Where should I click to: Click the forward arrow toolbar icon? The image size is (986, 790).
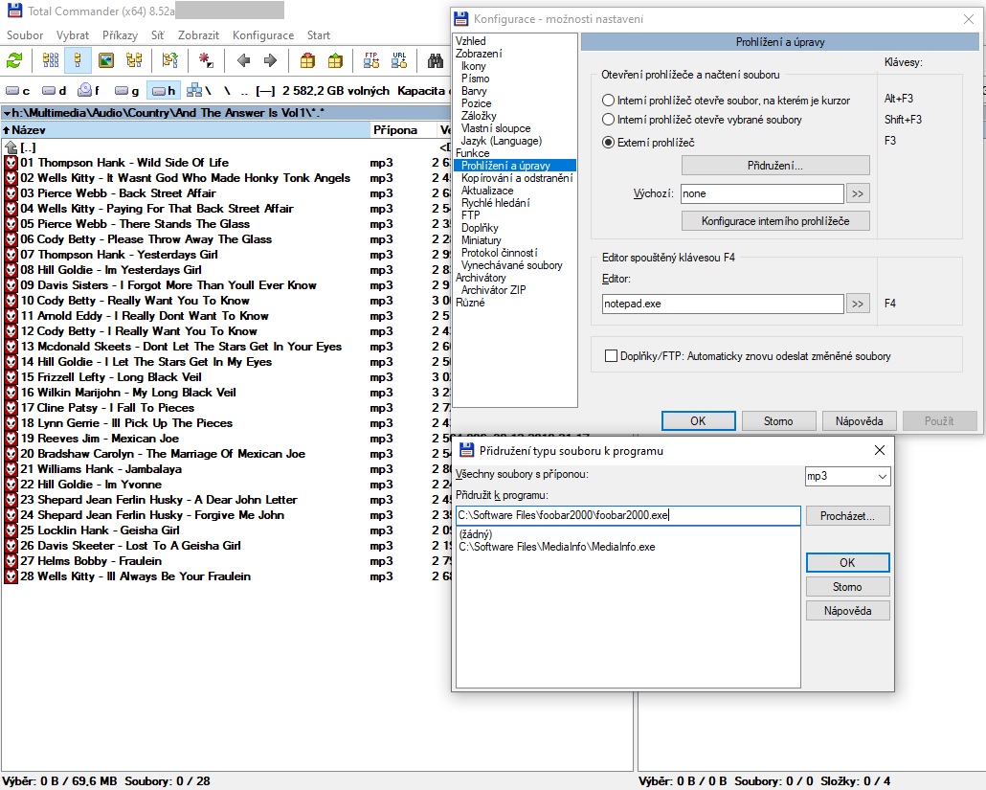[x=270, y=60]
